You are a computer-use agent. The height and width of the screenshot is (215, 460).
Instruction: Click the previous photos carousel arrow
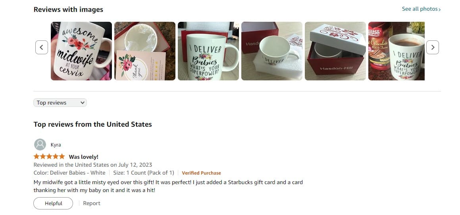42,48
